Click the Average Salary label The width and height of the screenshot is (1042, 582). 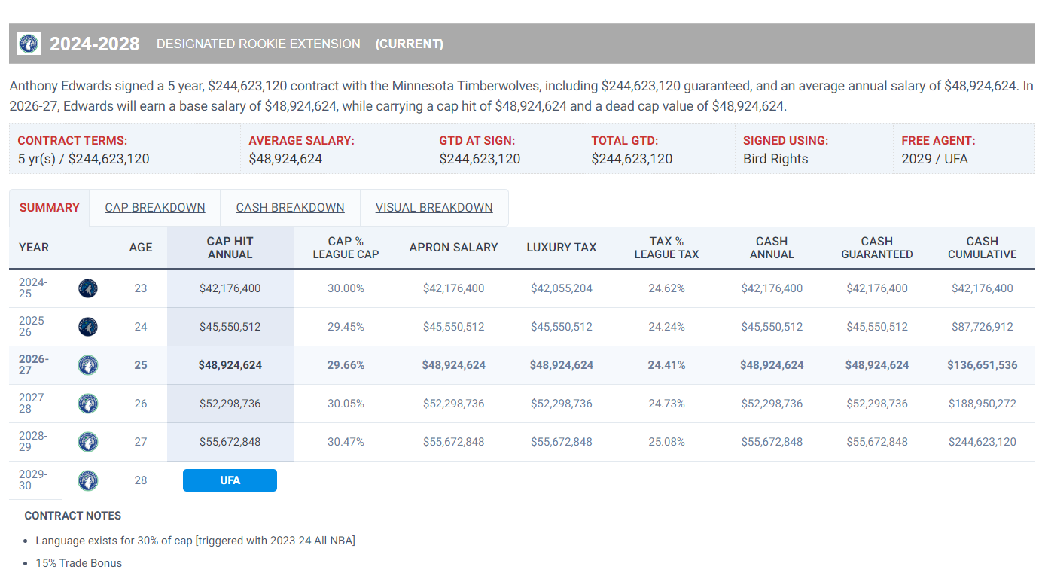point(301,140)
